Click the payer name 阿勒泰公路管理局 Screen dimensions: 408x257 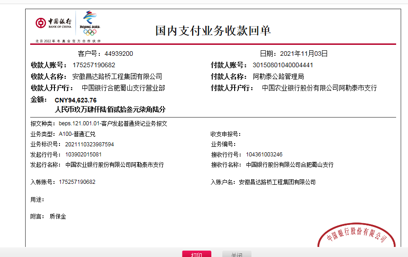coord(279,76)
